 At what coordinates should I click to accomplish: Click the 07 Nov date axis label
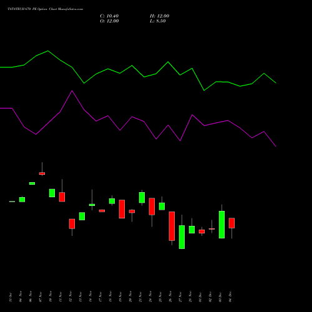pyautogui.click(x=41, y=297)
